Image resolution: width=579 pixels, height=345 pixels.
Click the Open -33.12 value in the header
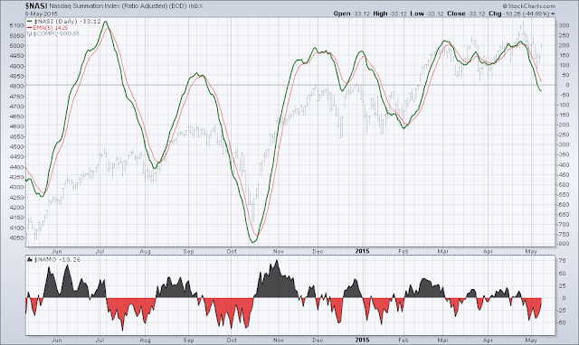tap(351, 14)
